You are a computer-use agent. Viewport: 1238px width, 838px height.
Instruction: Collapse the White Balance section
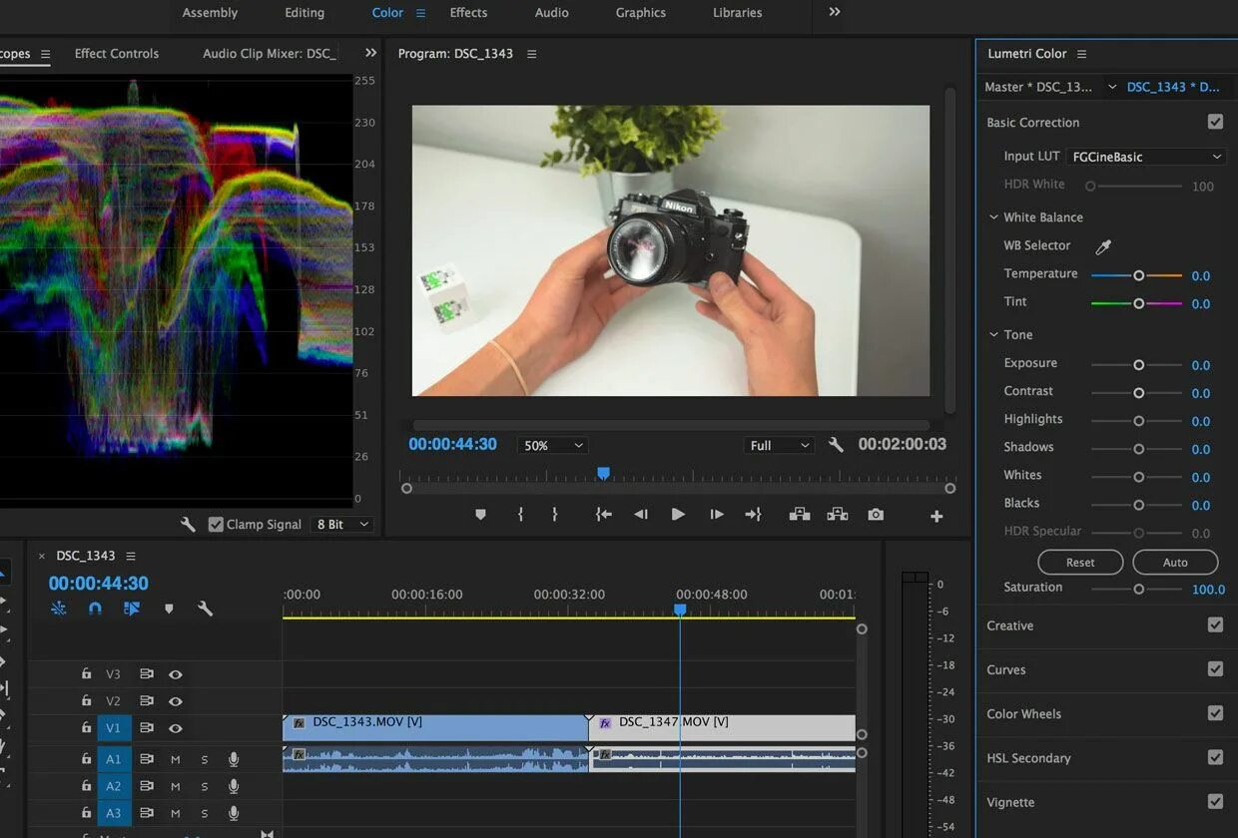point(993,217)
